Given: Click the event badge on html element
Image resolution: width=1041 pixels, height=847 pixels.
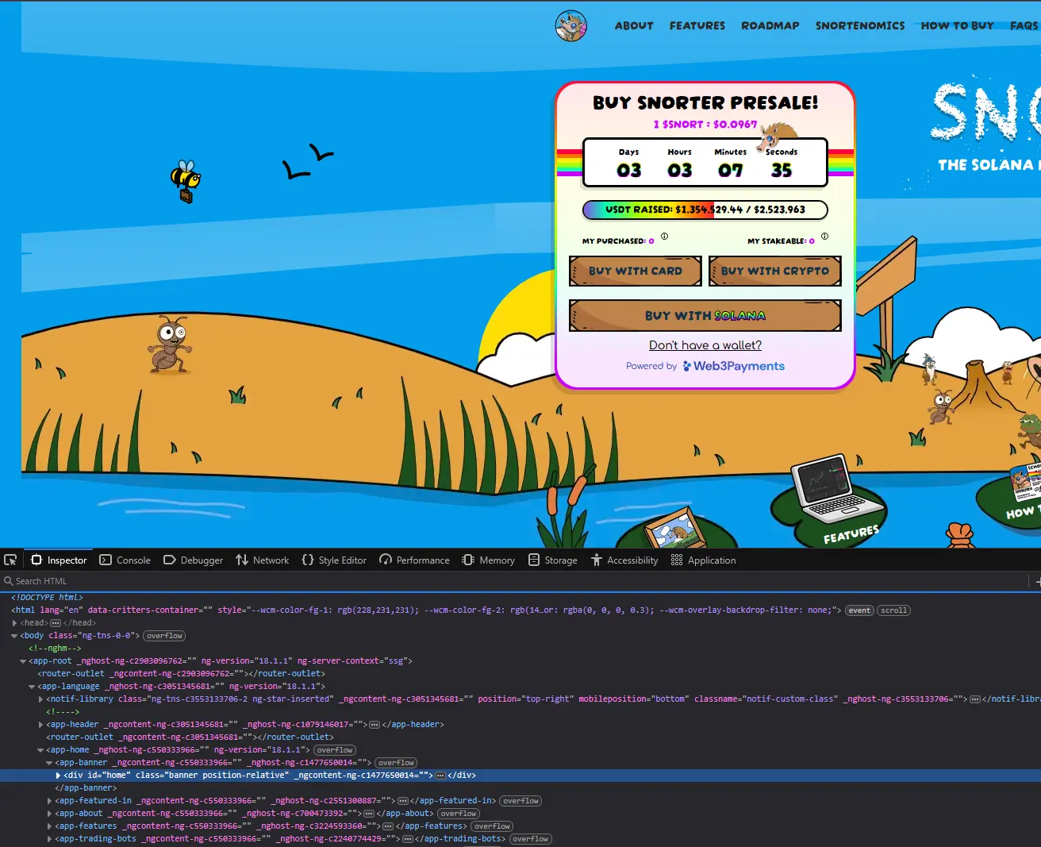Looking at the screenshot, I should 860,610.
